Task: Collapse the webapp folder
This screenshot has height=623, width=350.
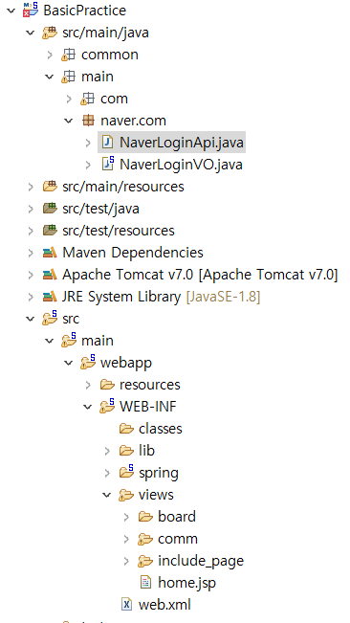Action: tap(69, 363)
